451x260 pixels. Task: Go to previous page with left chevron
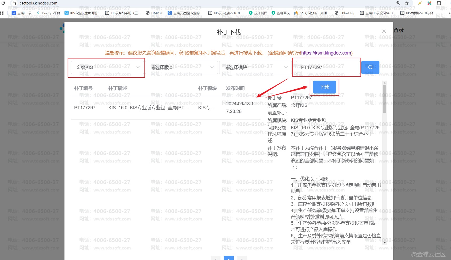(216, 258)
